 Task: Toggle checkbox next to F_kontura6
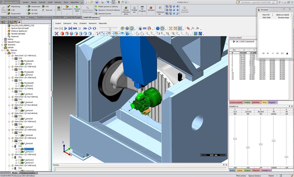coord(19,119)
